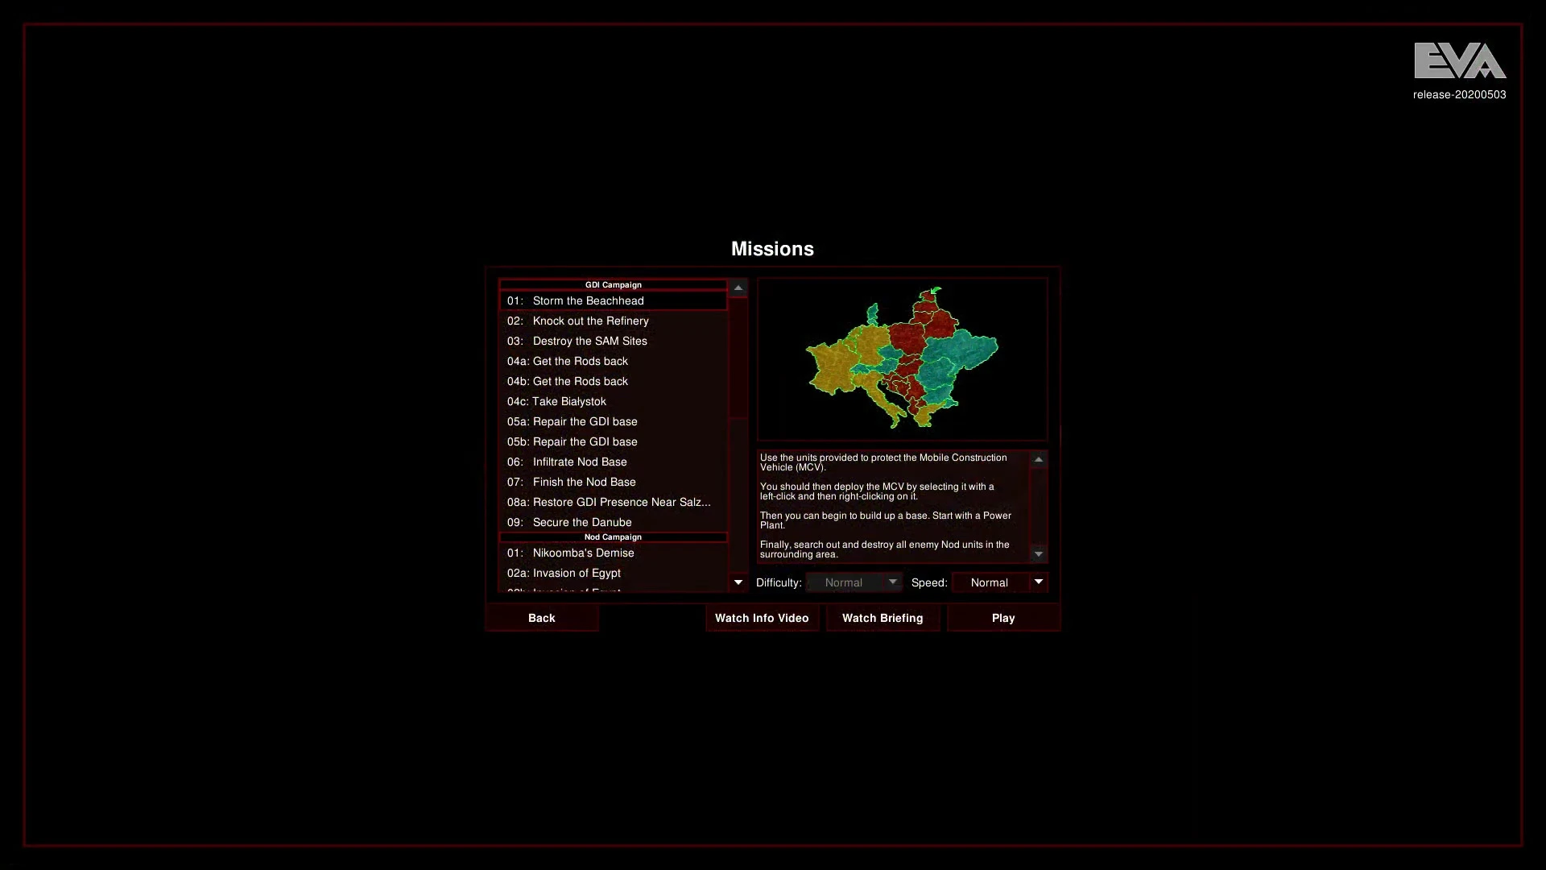Go Back to the previous menu
Screen dimensions: 1546x870
coord(542,618)
